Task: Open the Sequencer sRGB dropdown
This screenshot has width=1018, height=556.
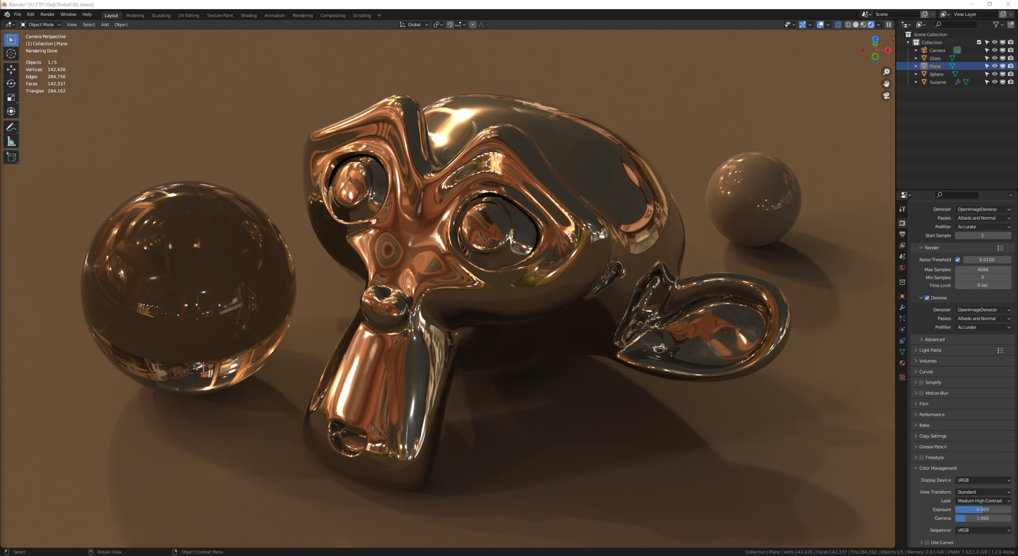Action: 983,530
